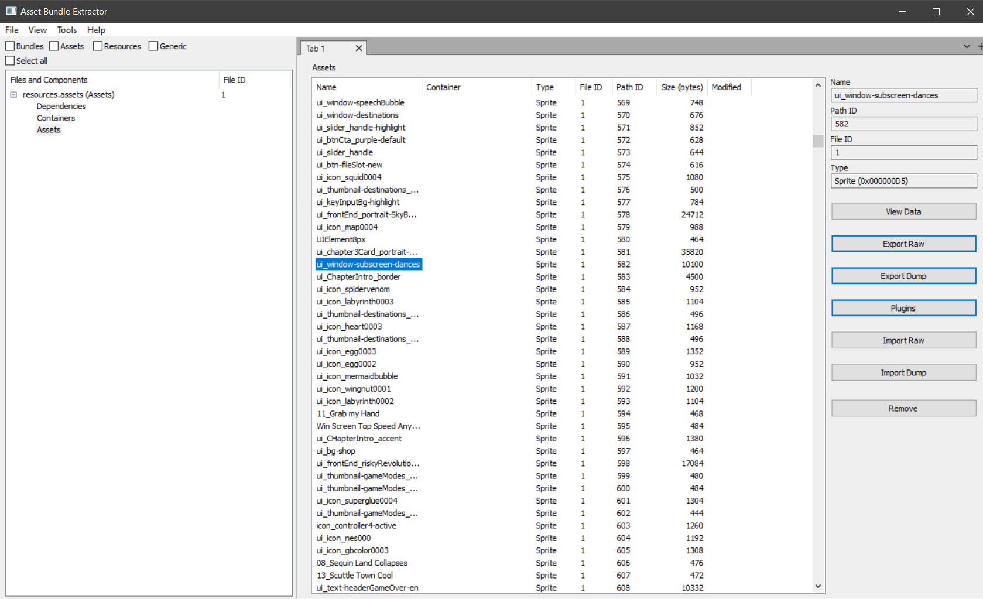Click the Files and Components column header

coord(112,80)
